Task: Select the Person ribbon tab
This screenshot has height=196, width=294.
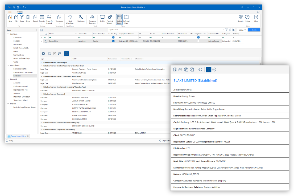Action: pos(20,12)
